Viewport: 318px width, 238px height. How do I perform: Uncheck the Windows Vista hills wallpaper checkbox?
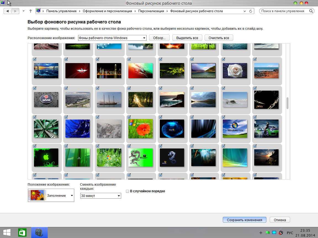(224, 117)
